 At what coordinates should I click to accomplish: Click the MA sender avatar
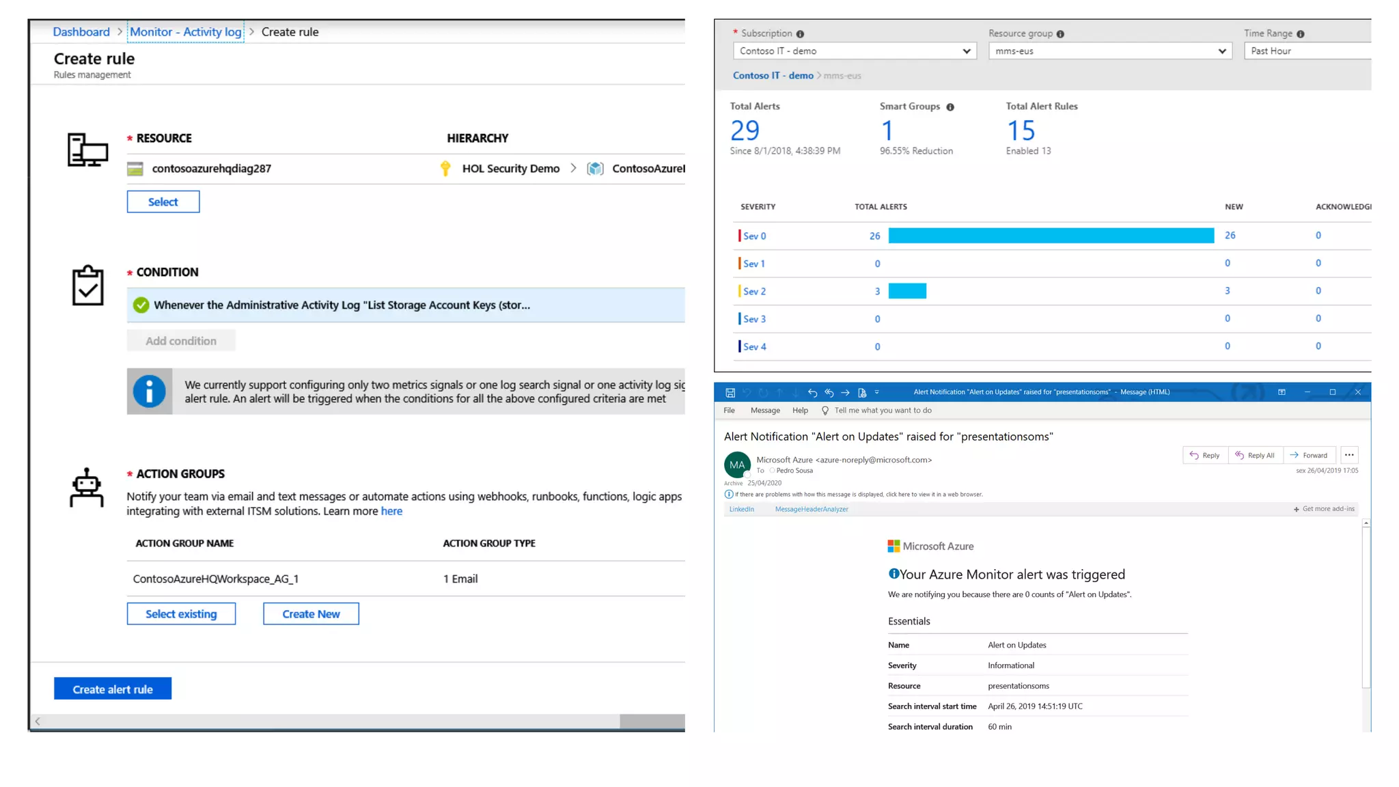pyautogui.click(x=737, y=465)
